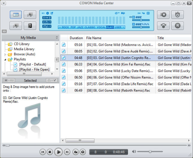Click file icon of Lucky Date Remix track
Screen dimensions: 193x158
64,71
